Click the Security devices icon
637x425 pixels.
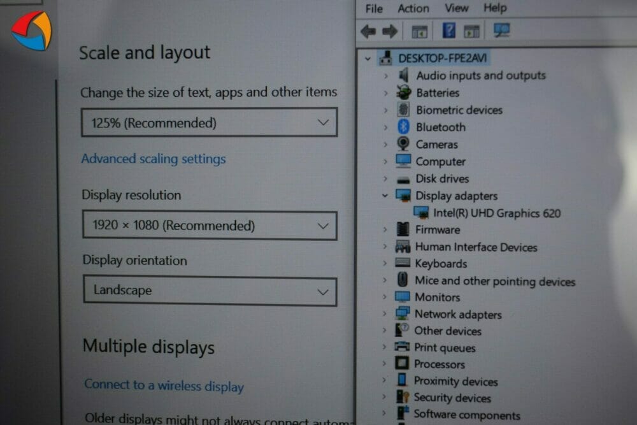[402, 397]
